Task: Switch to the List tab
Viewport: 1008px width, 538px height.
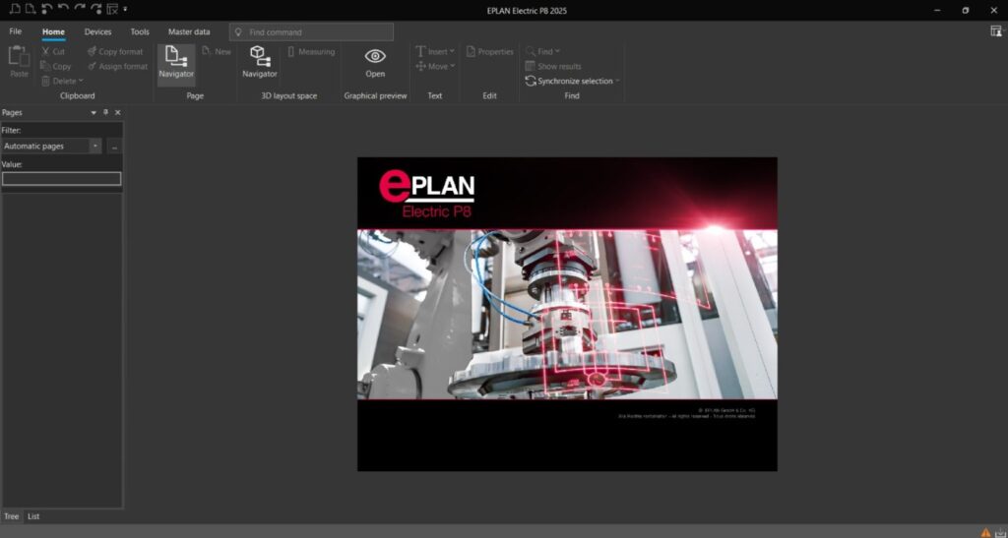Action: (33, 516)
